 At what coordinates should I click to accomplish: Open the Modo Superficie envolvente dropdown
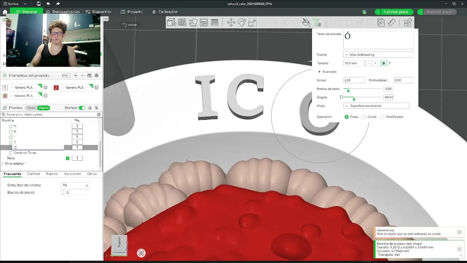[376, 106]
